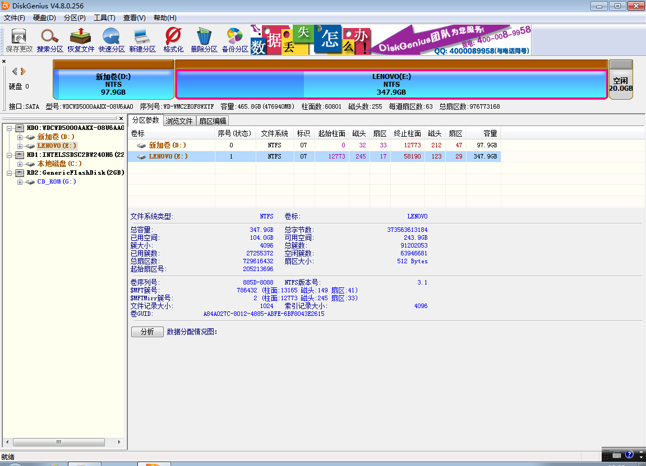
Task: Click the HD1 Intel SSD disk icon
Action: pos(20,155)
